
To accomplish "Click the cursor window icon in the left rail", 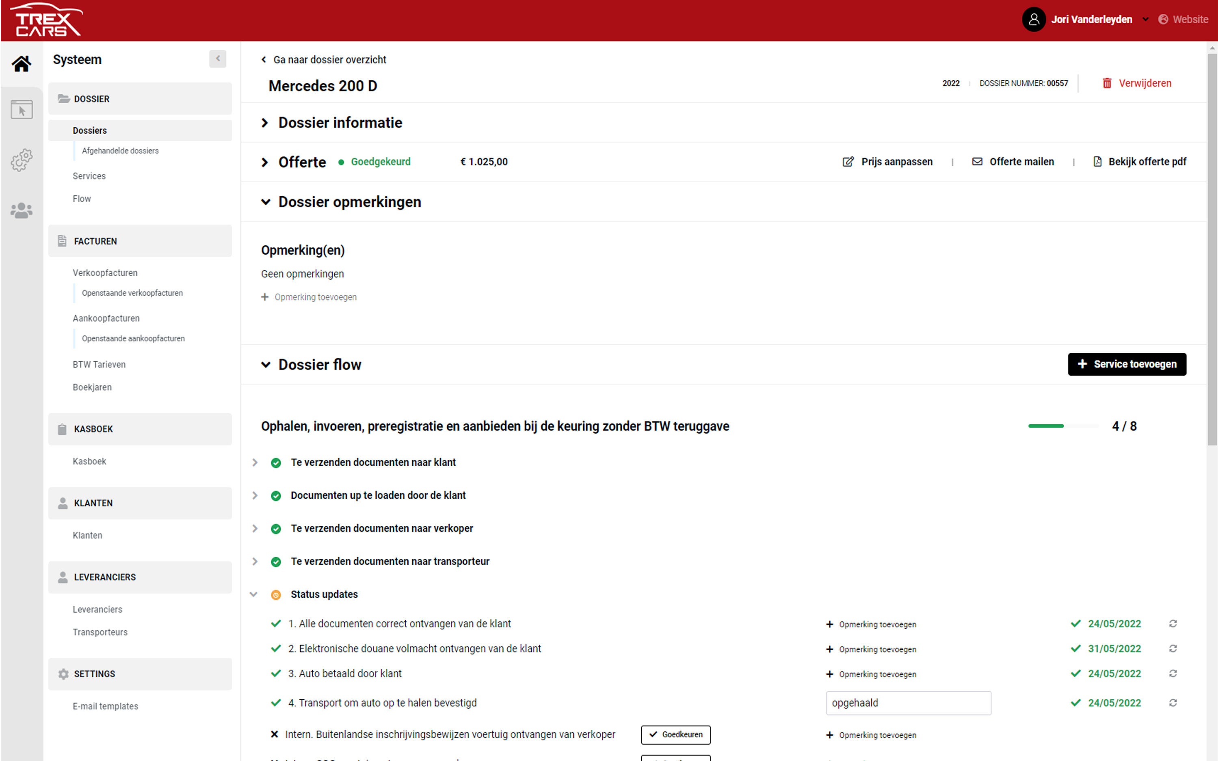I will tap(21, 109).
